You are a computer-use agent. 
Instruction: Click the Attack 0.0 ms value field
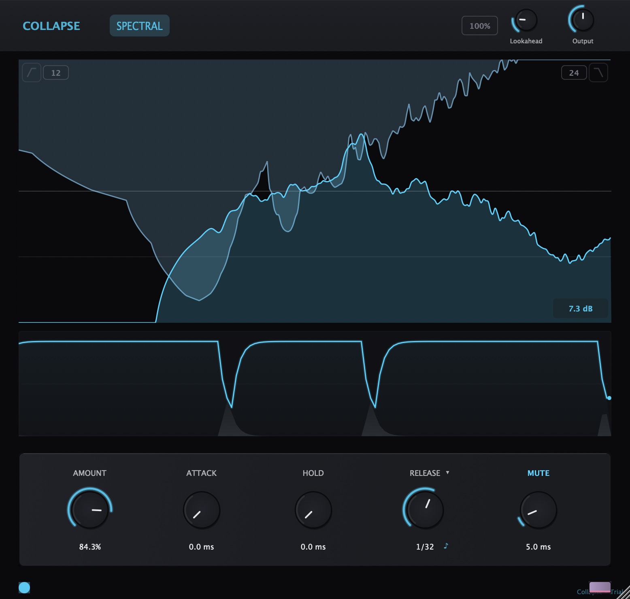click(201, 547)
